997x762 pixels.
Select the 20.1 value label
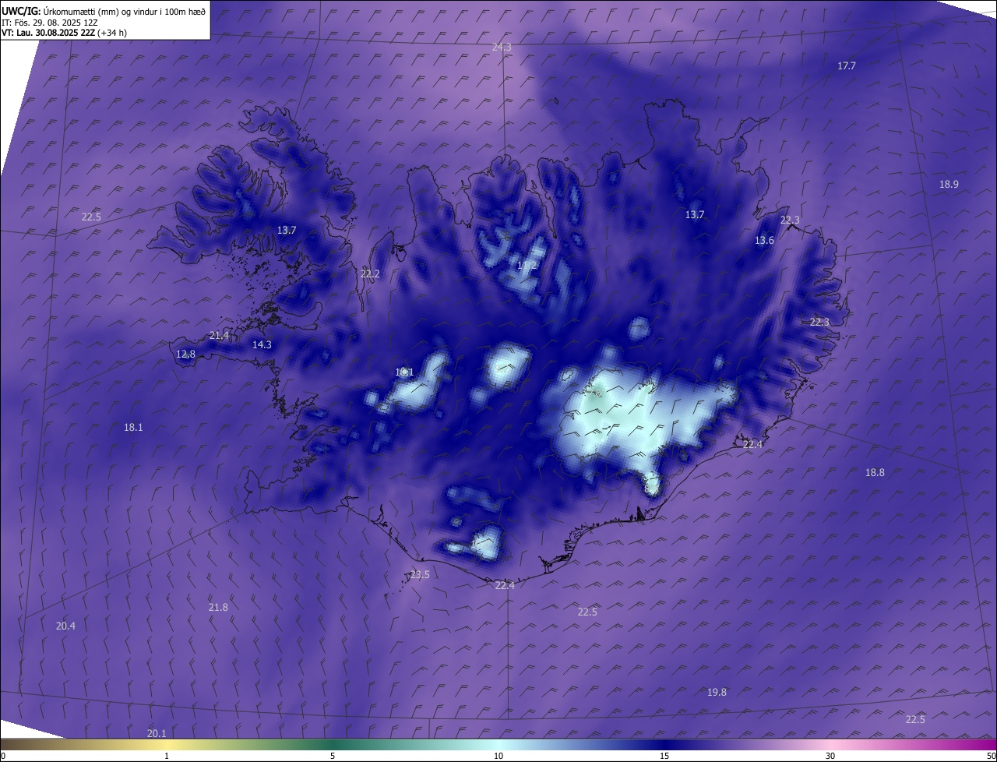[x=157, y=733]
